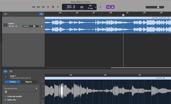Uncheck the Abilita Flex checkbox

point(5,100)
